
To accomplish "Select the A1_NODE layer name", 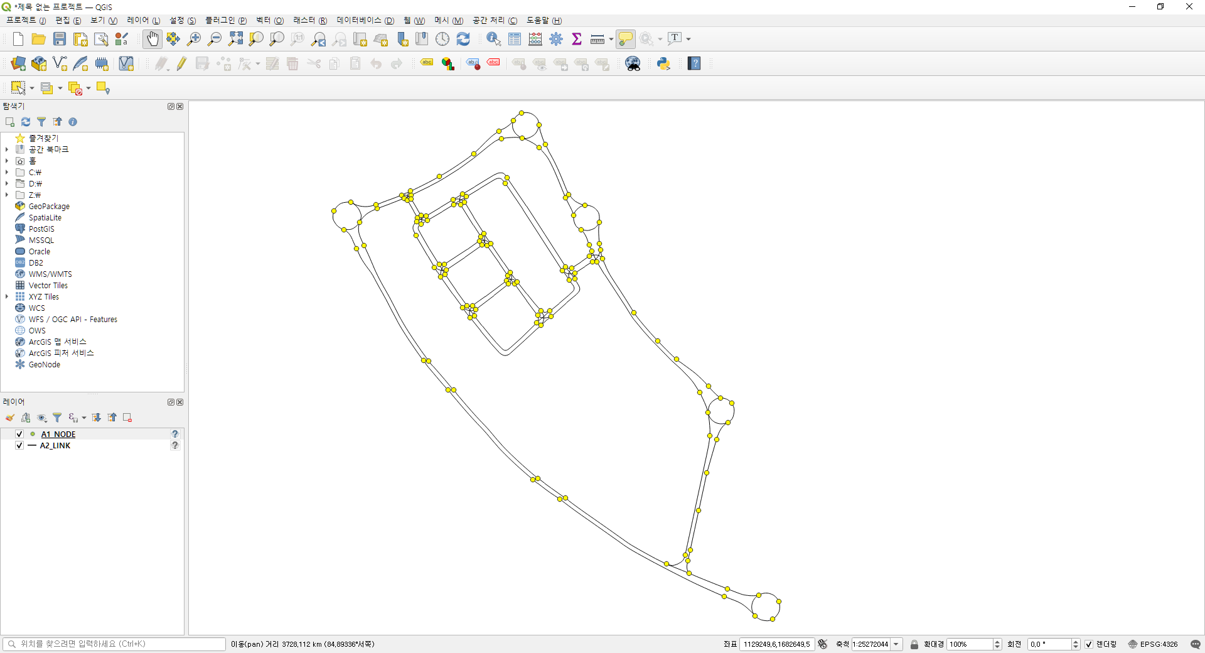I will (x=58, y=434).
